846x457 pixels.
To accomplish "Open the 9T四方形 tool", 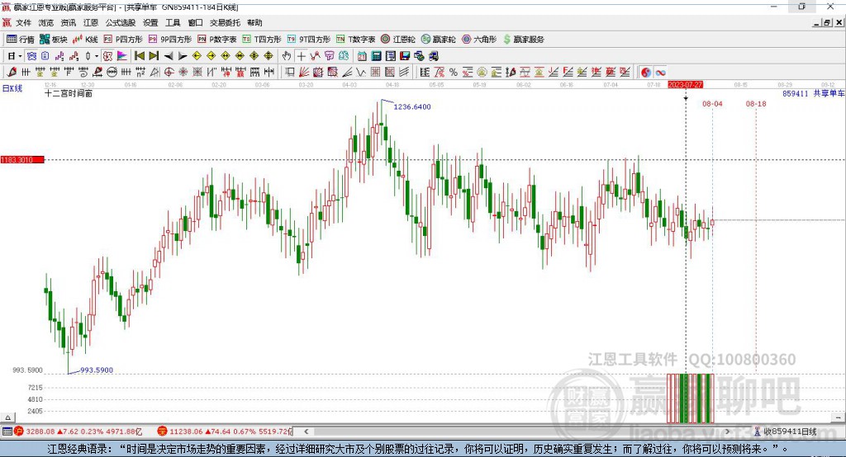I will coord(309,40).
